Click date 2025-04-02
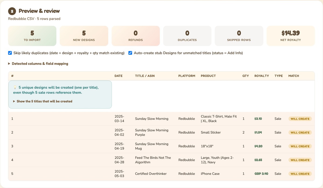Viewport: 323px width, 188px height. click(119, 133)
